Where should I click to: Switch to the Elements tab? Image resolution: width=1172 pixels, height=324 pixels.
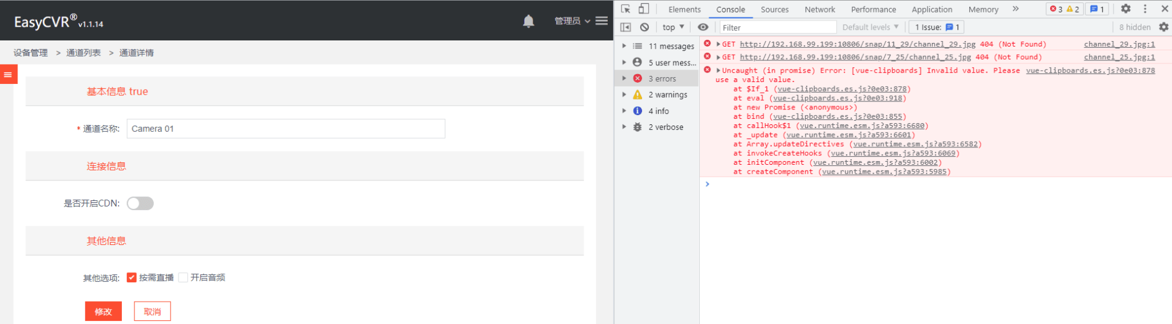point(684,9)
